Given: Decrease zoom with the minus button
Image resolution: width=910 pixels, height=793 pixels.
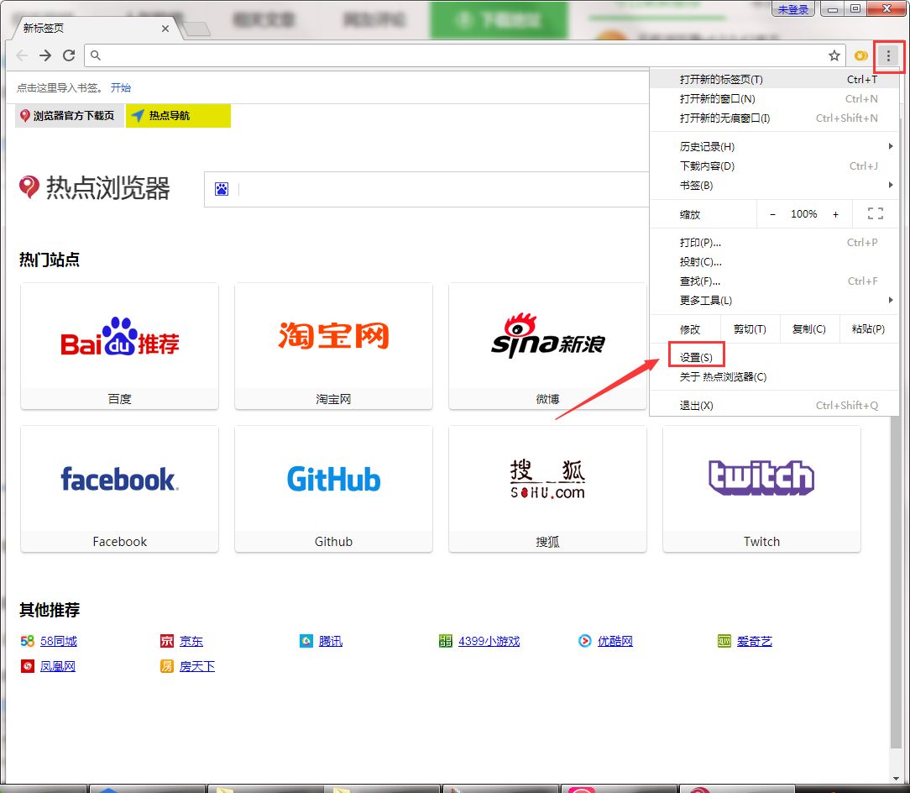Looking at the screenshot, I should pyautogui.click(x=772, y=214).
